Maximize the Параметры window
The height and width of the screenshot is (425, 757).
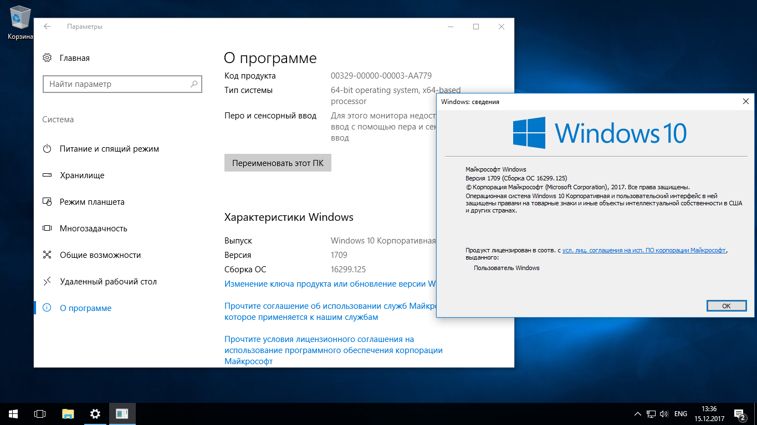pos(476,27)
